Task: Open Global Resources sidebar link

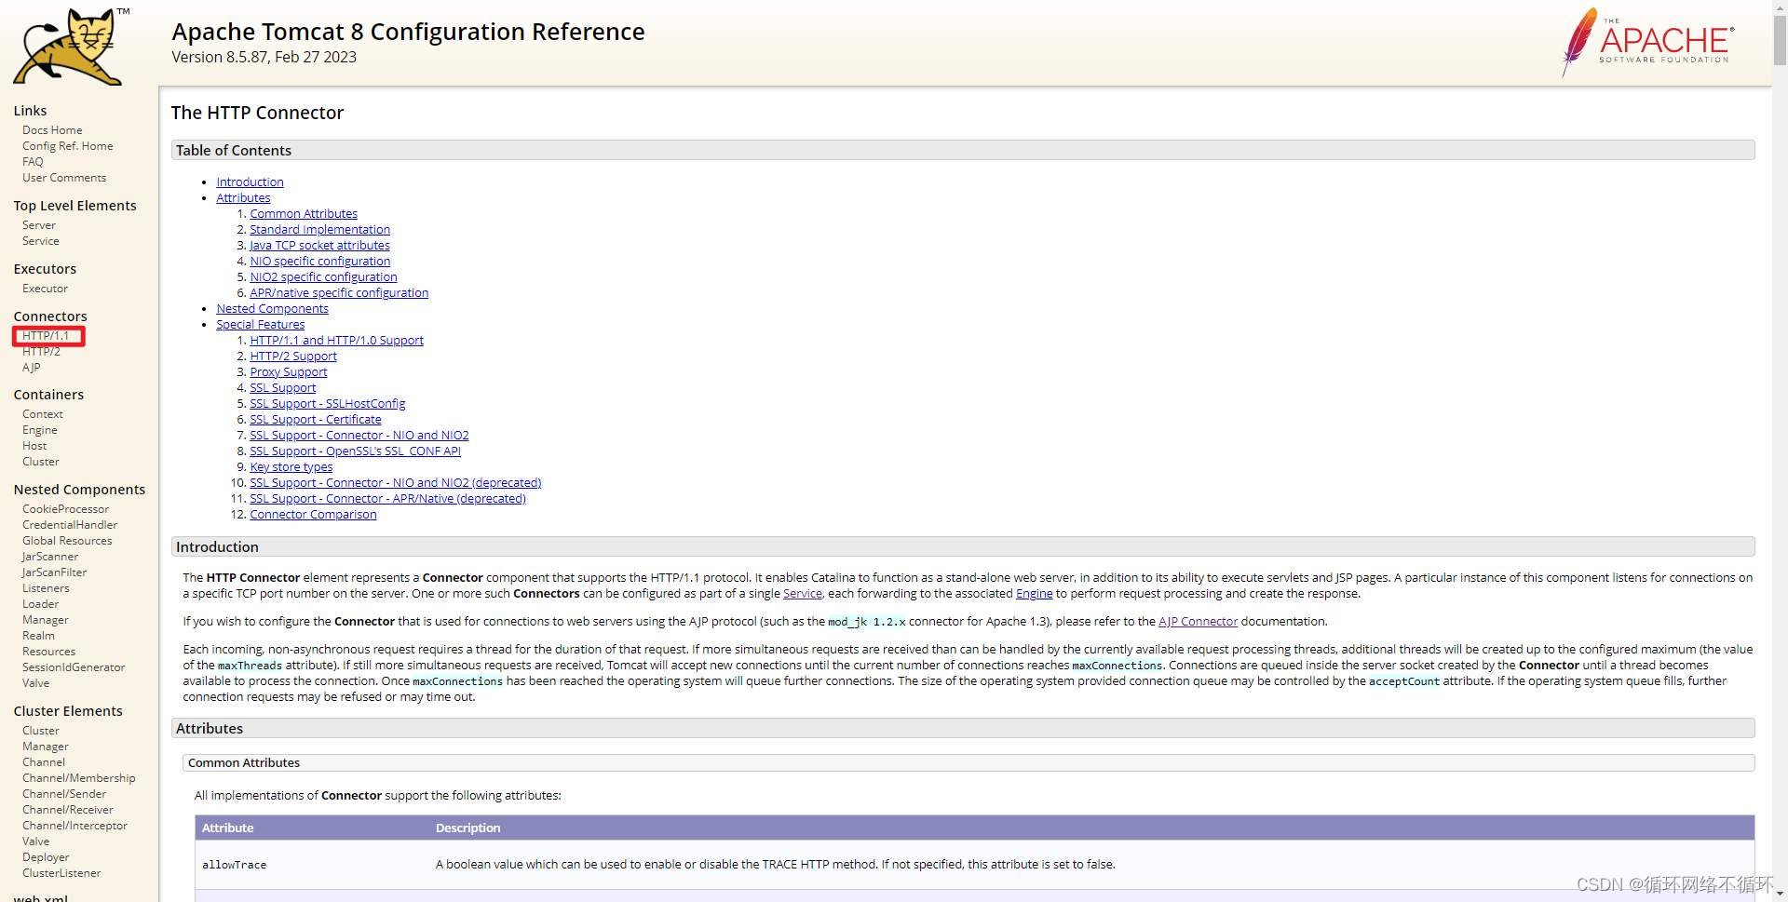Action: (67, 541)
